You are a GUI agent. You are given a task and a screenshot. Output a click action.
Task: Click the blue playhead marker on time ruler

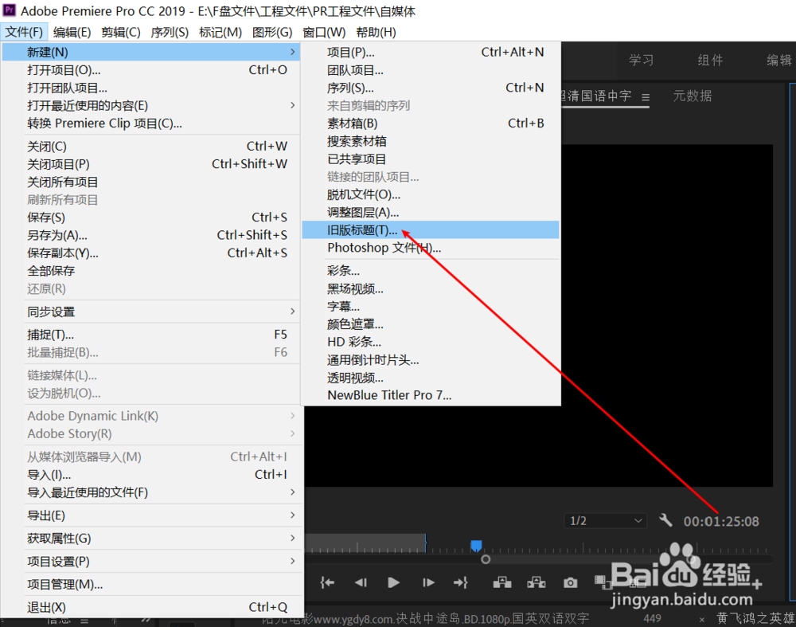476,546
